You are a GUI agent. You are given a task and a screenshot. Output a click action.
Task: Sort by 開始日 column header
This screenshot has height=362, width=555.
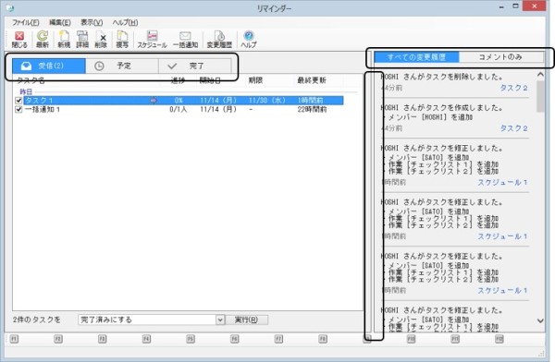210,80
